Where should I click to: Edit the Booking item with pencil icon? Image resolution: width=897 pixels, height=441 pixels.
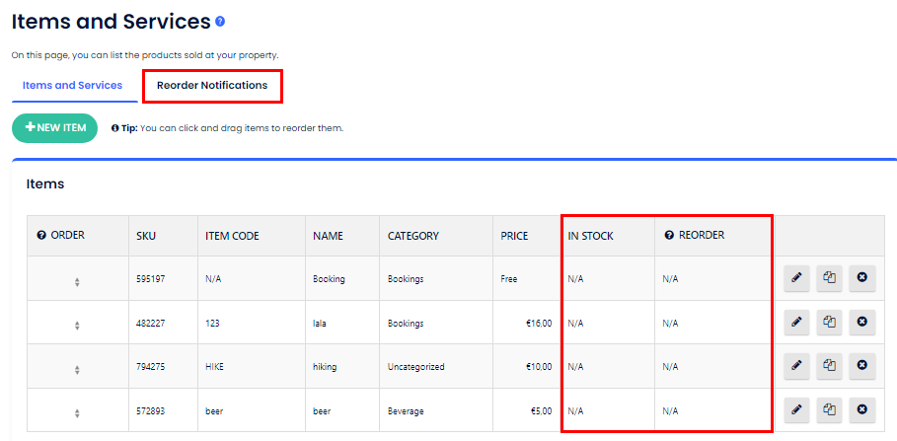click(796, 278)
